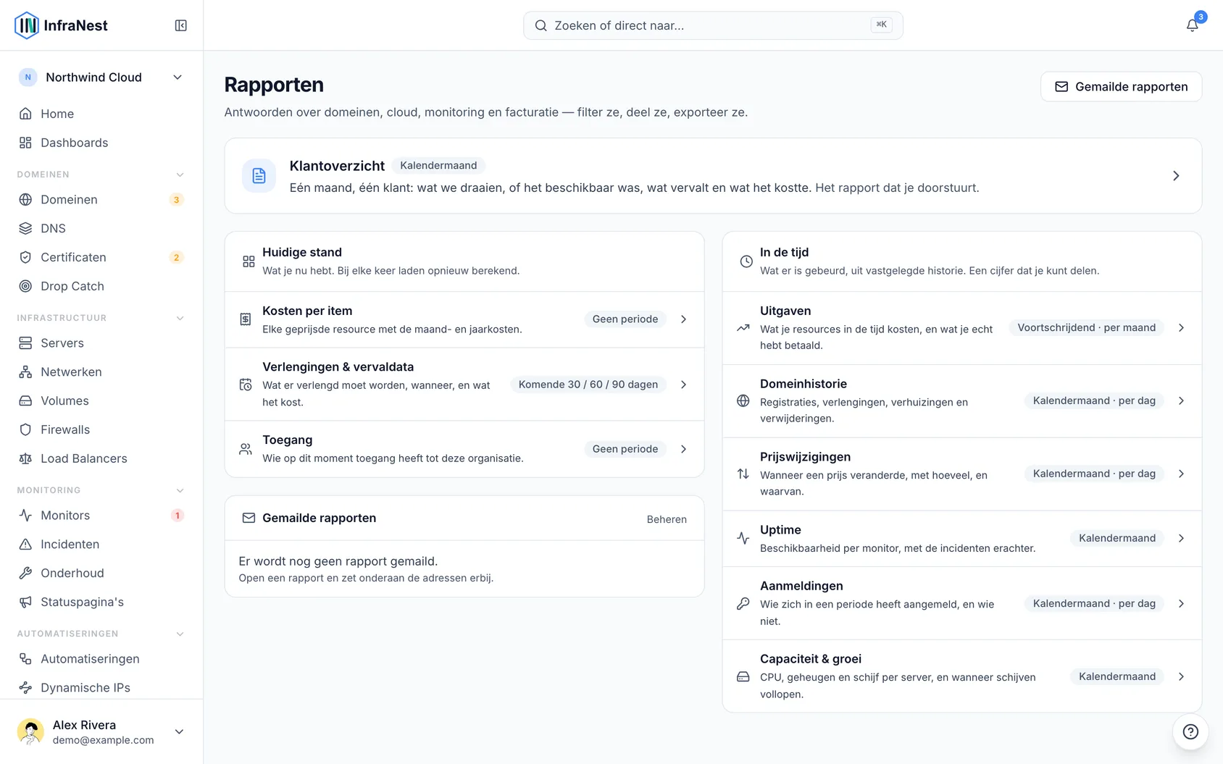Go to Firewalls in the sidebar

pos(101,429)
